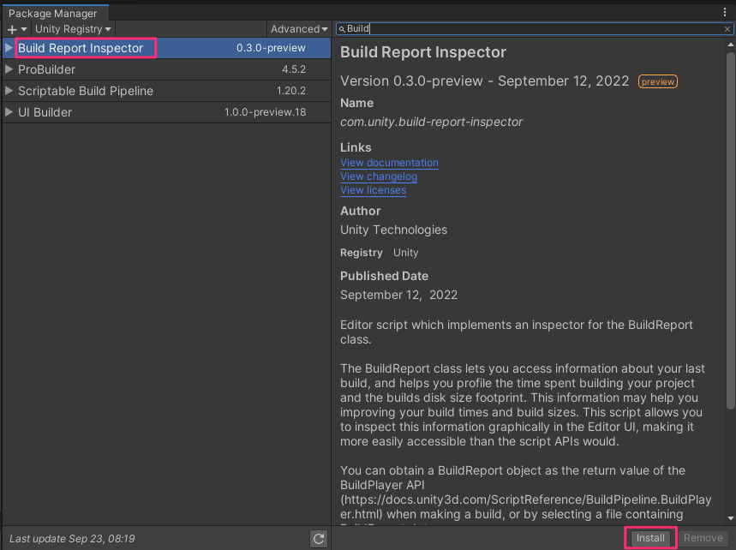Click the orange preview tag badge
This screenshot has width=736, height=550.
[658, 81]
